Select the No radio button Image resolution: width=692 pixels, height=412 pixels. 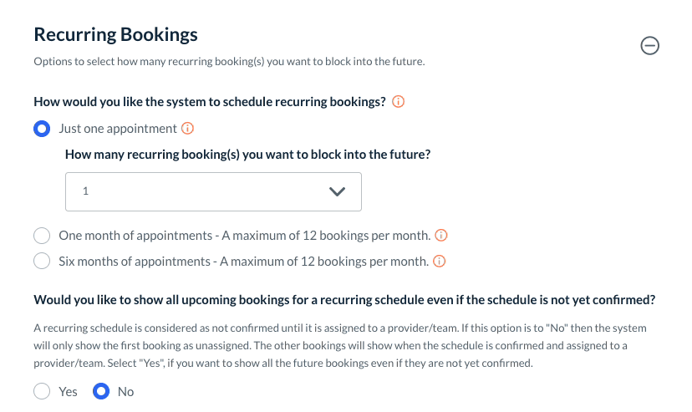[101, 391]
